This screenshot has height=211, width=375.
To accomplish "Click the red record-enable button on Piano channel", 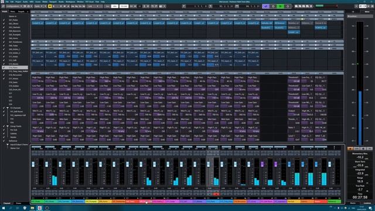I will pyautogui.click(x=216, y=194).
